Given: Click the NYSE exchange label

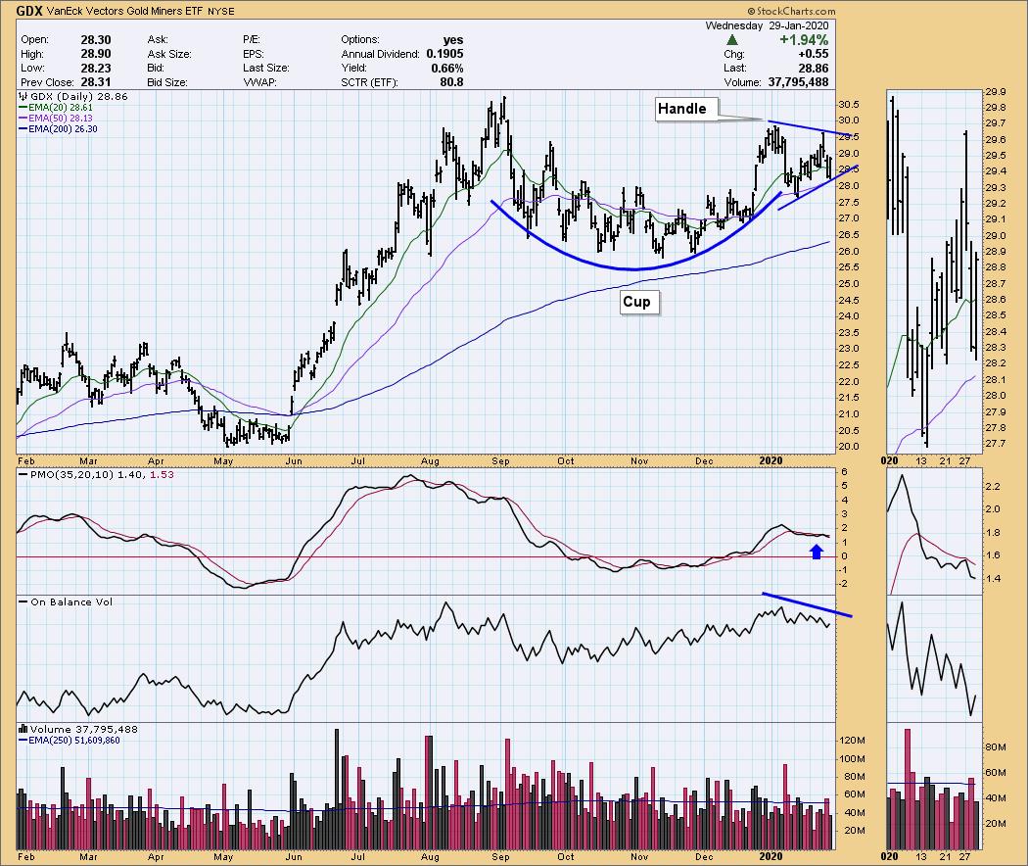Looking at the screenshot, I should 221,11.
